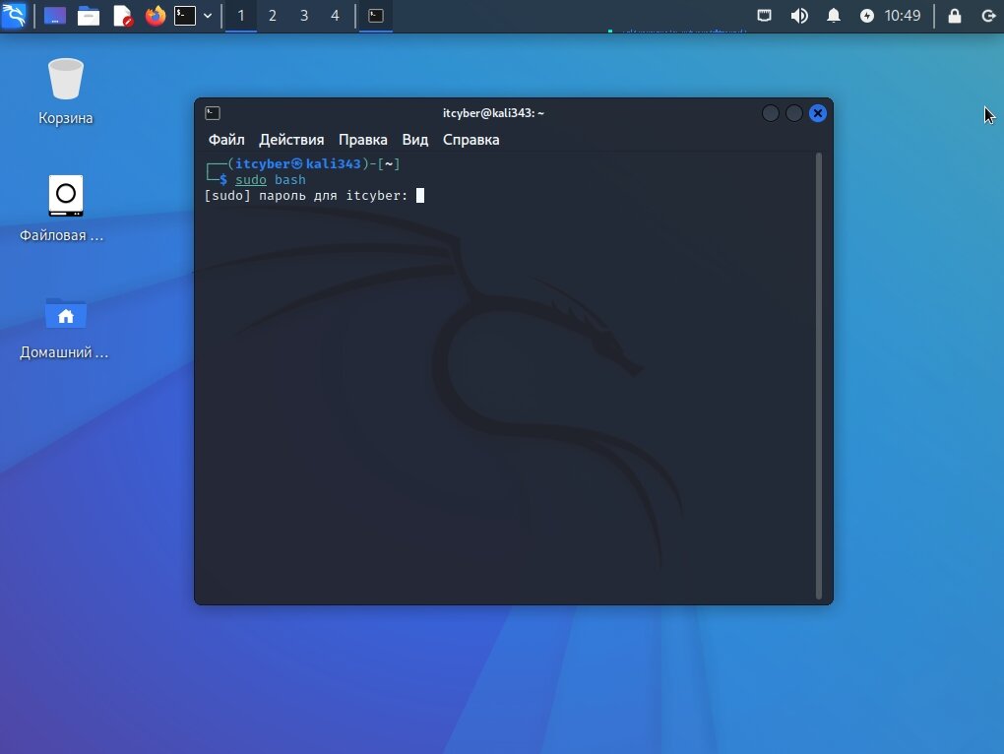1004x754 pixels.
Task: Switch to workspace 2
Action: coord(273,16)
